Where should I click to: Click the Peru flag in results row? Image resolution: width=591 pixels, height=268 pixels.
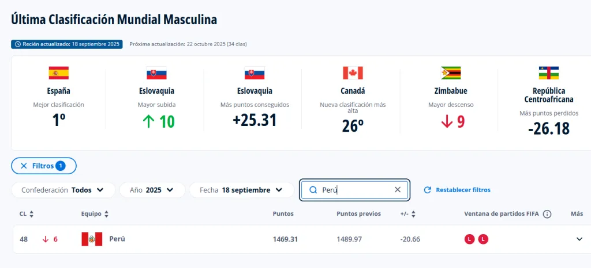tap(92, 239)
